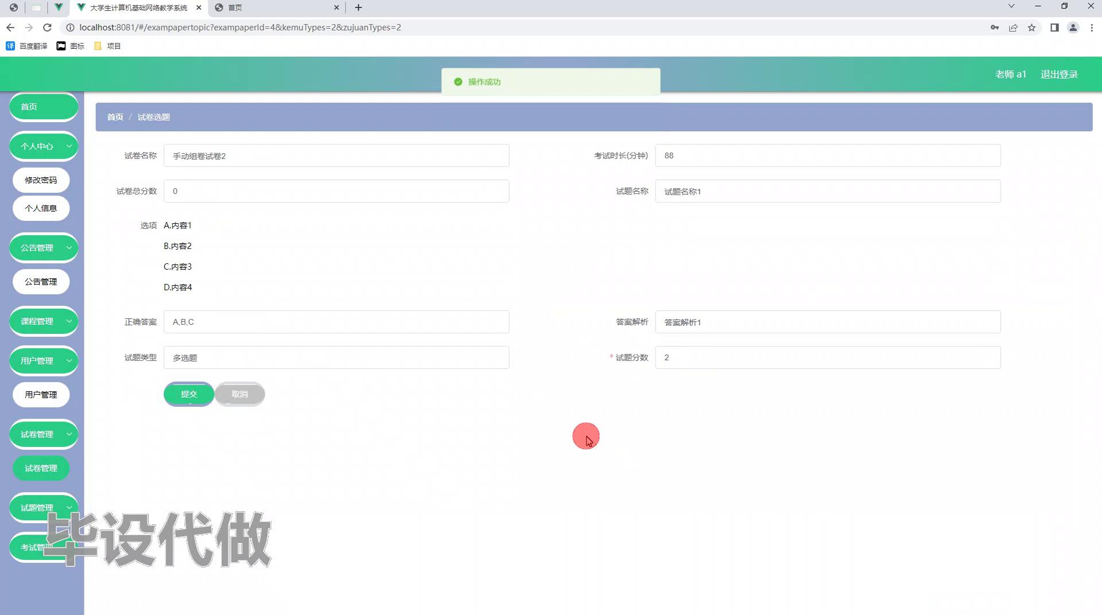Expand the 个人中心 sidebar section
Viewport: 1102px width, 615px height.
(x=43, y=146)
